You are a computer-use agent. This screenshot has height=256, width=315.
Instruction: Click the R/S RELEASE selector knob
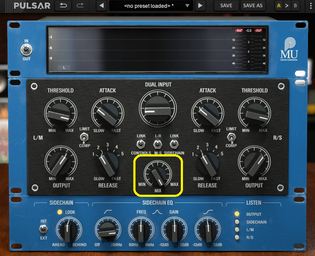207,164
